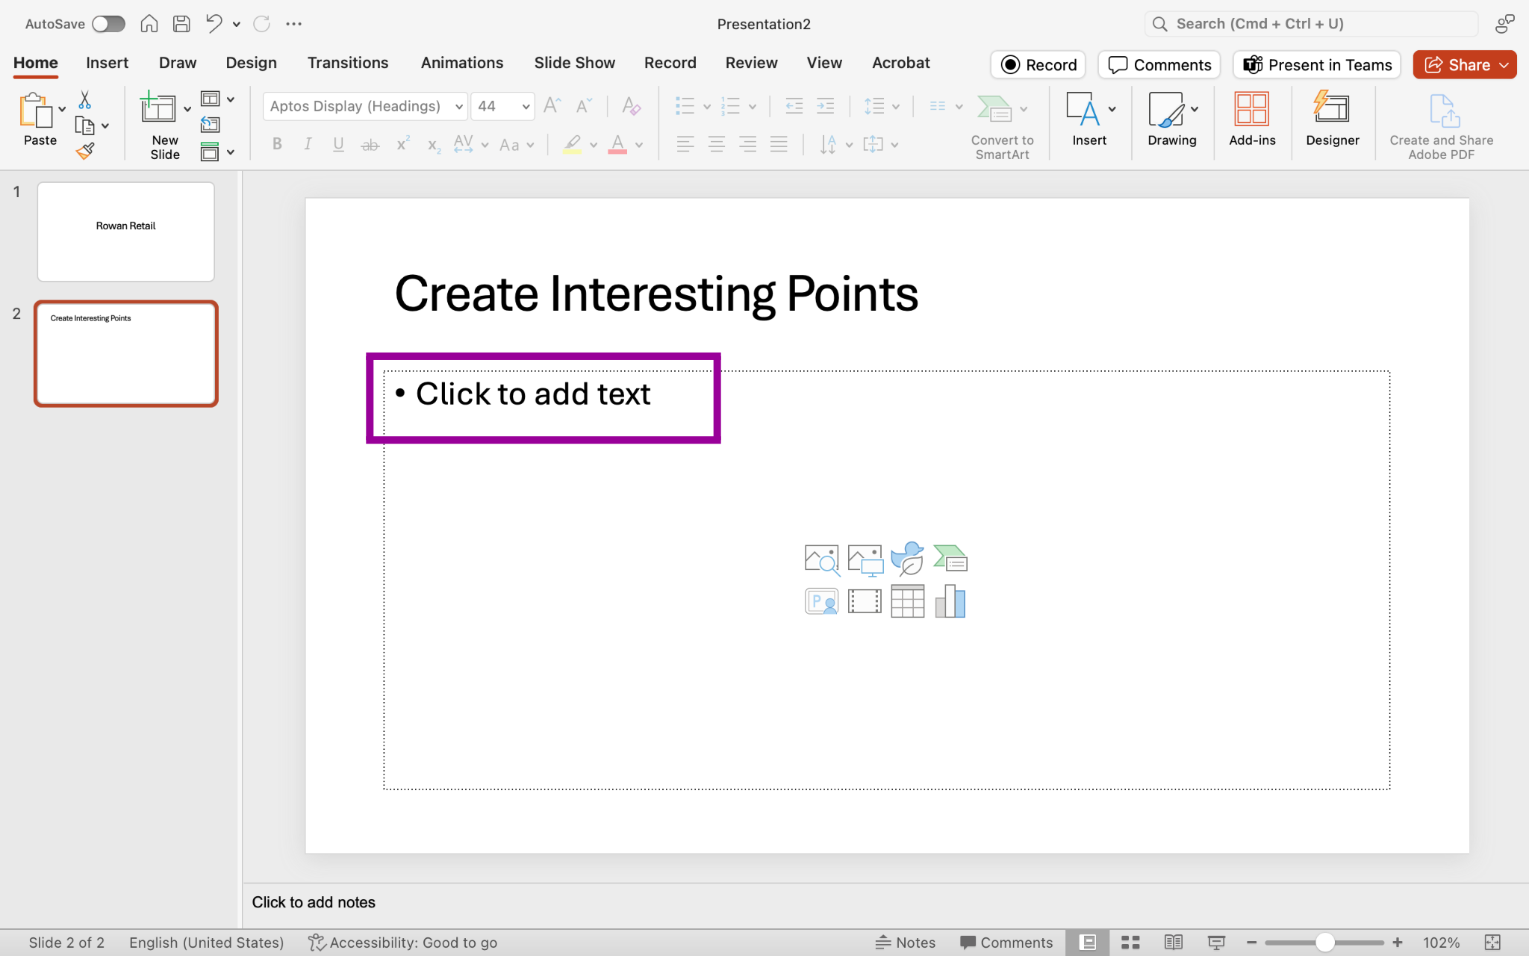The width and height of the screenshot is (1529, 956).
Task: Switch to Slide Sorter view icon
Action: pos(1130,943)
